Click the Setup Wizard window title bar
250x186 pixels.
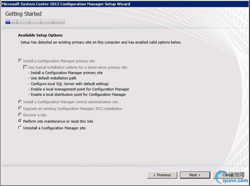[125, 4]
